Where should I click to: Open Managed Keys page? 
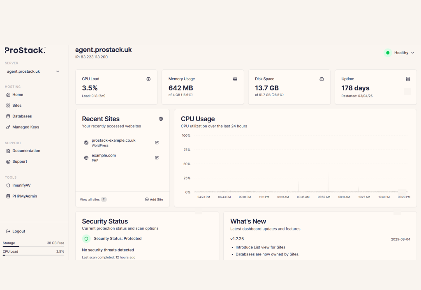point(25,127)
